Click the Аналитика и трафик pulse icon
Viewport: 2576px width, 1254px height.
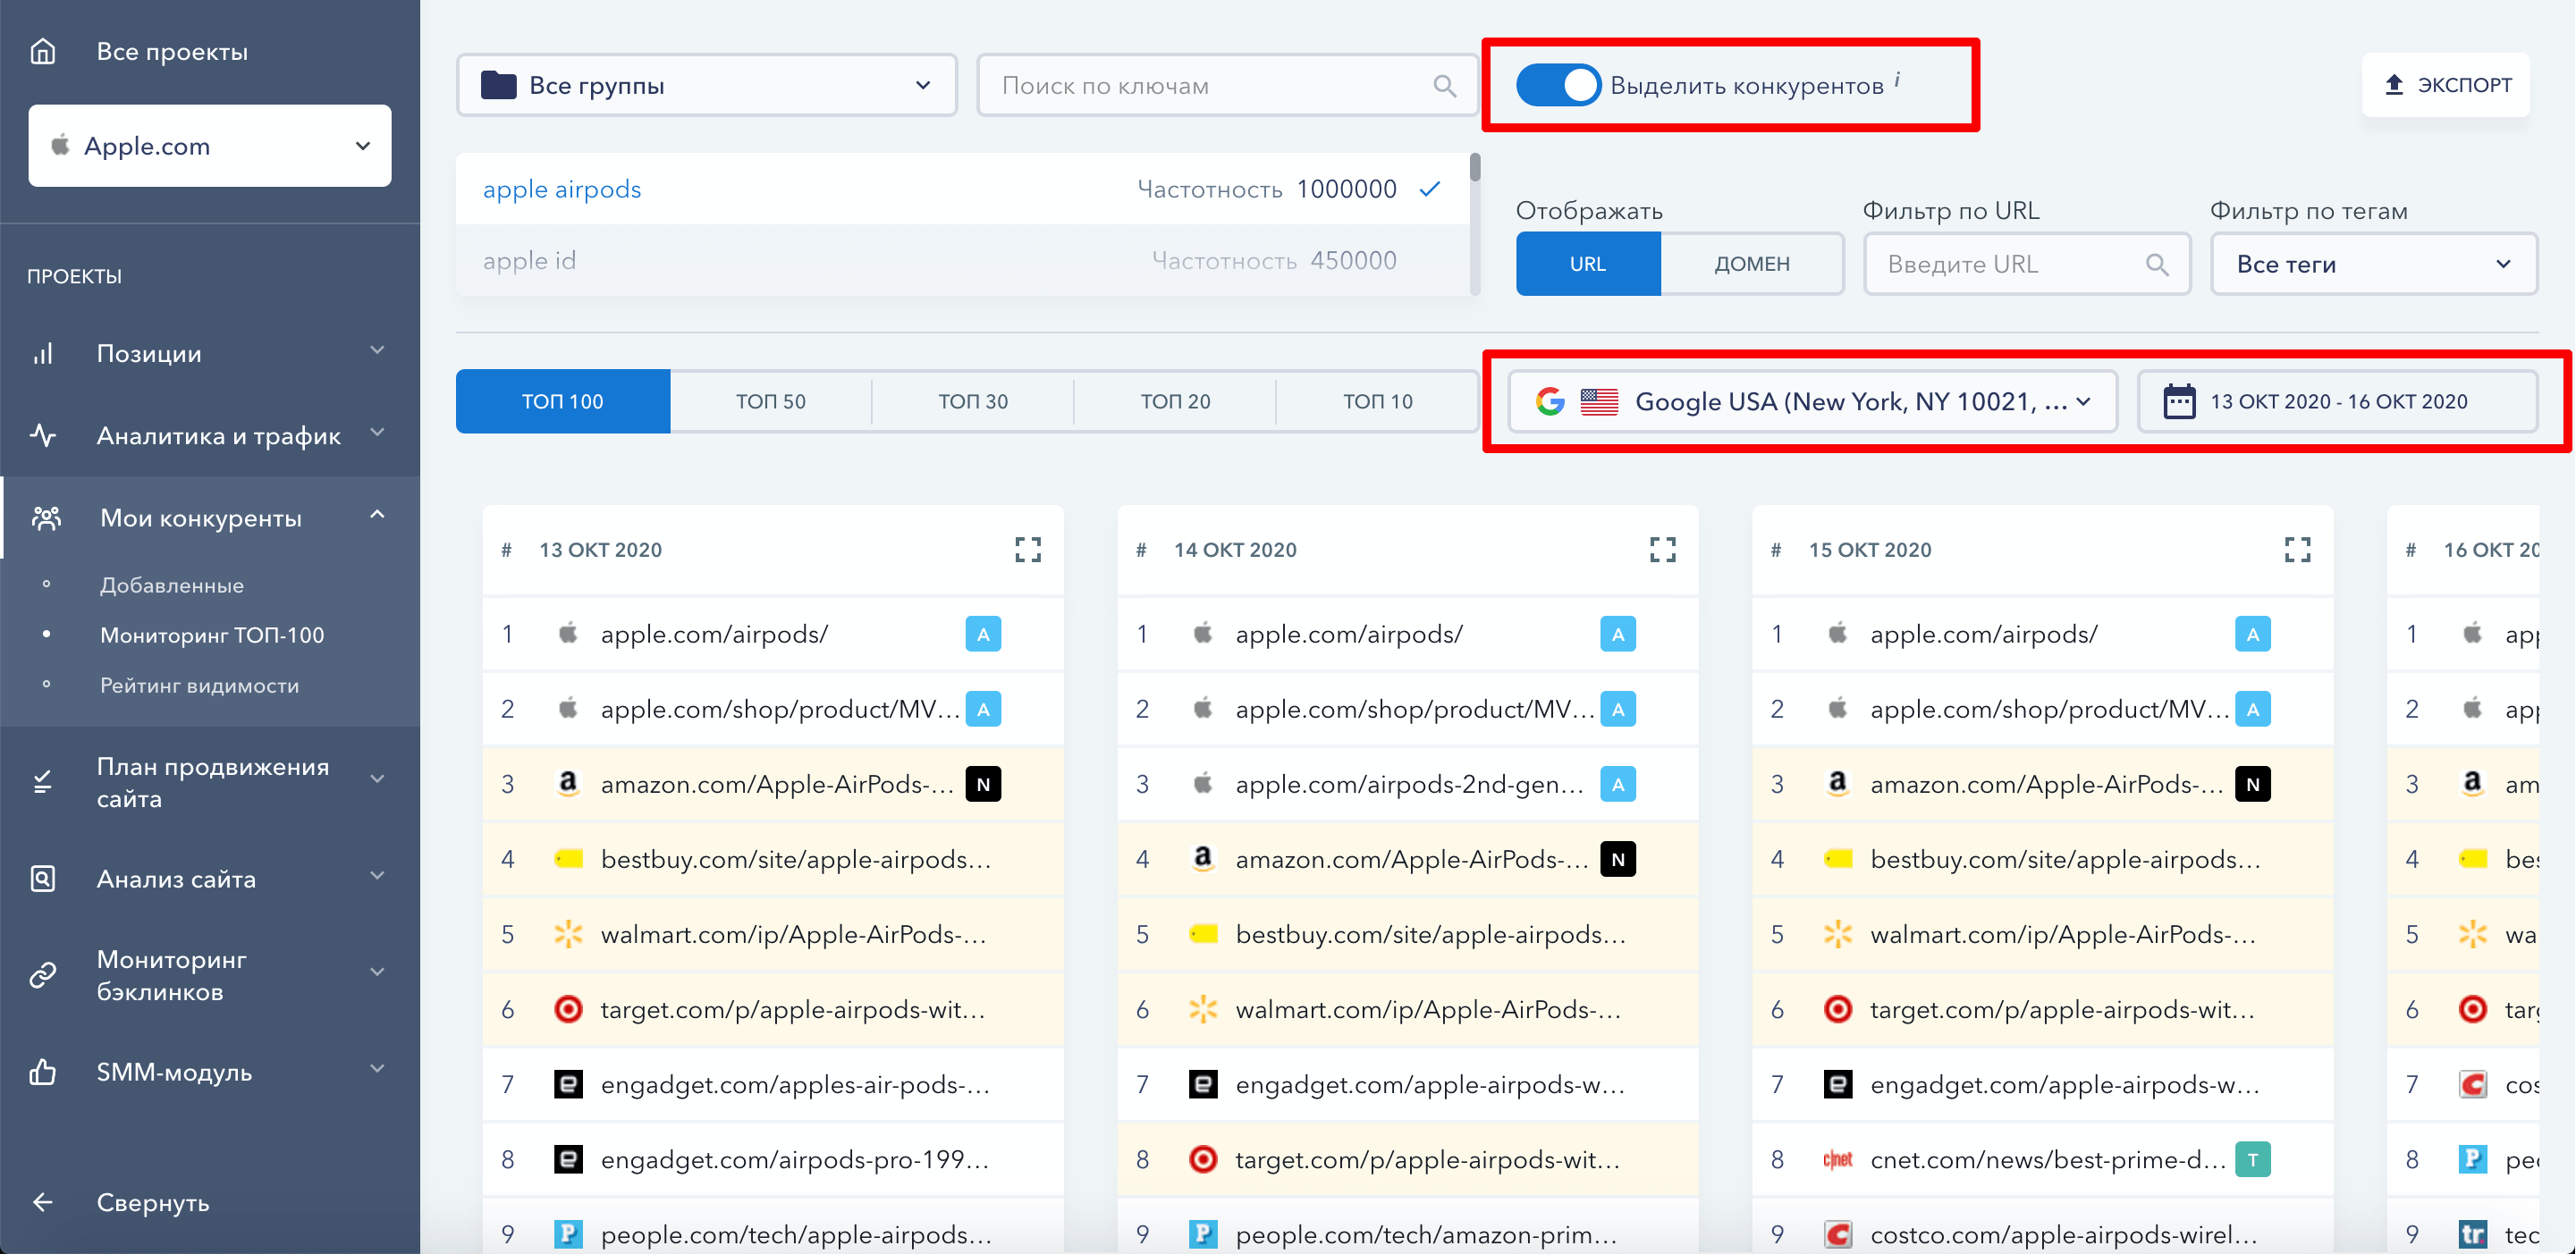(43, 436)
